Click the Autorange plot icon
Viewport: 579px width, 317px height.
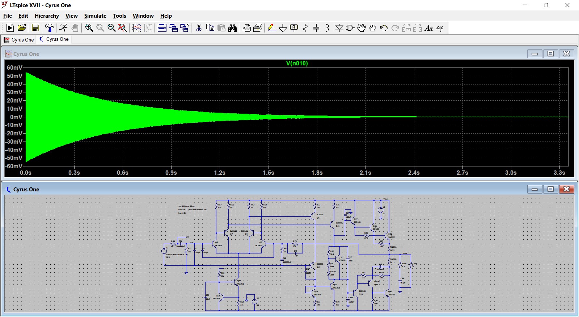pos(137,28)
